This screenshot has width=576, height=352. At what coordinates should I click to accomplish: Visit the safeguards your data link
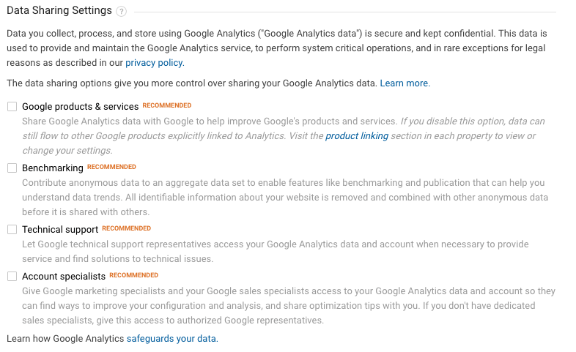coord(172,339)
